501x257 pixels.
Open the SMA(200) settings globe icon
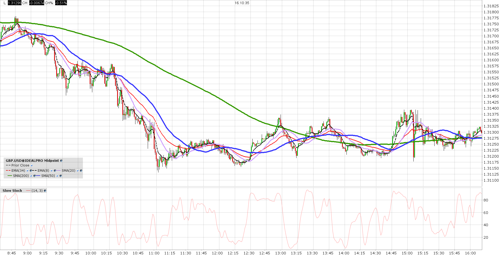(35, 176)
